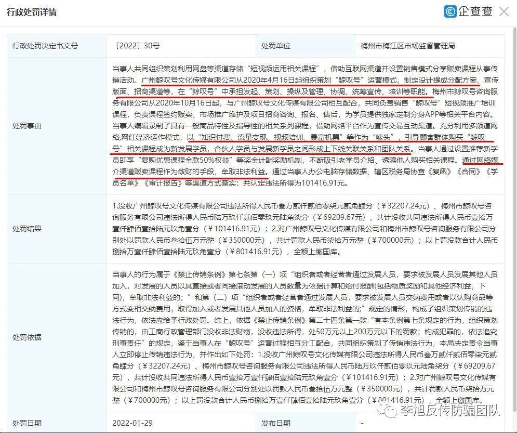Click the 企查查 logo

click(x=468, y=11)
